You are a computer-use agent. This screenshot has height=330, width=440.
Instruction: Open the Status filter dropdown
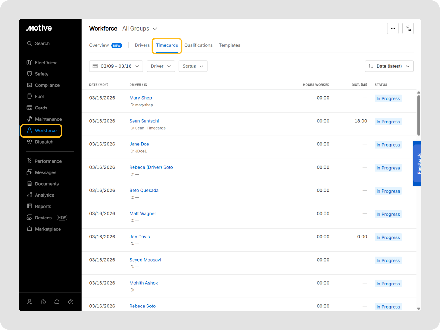pos(193,66)
